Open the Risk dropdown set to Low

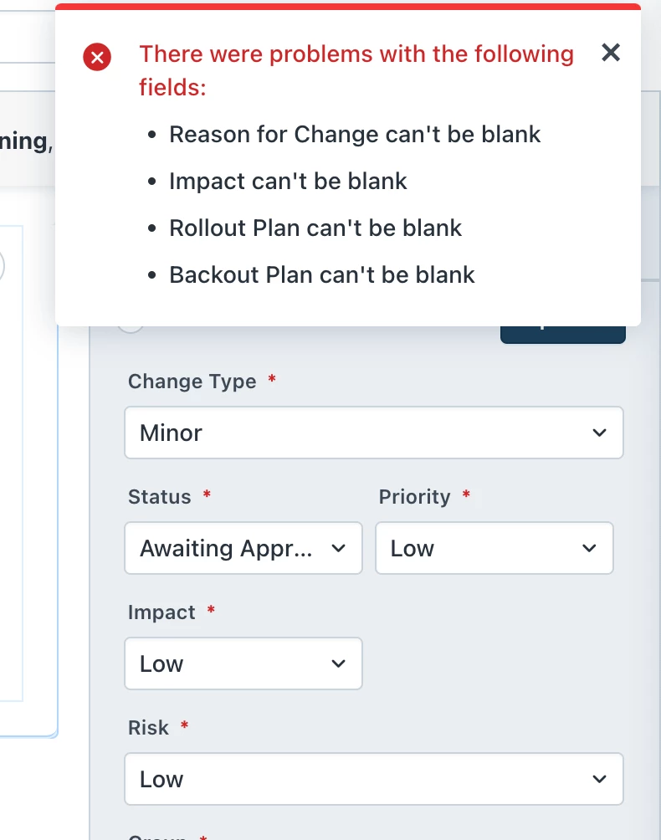374,779
